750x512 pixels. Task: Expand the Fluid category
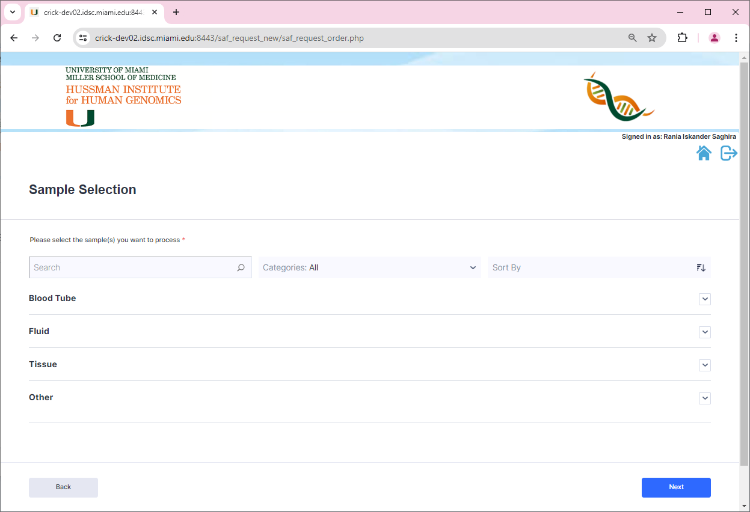click(x=704, y=332)
